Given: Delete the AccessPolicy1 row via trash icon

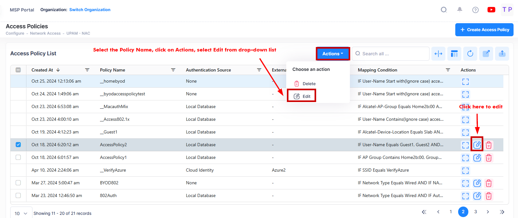Looking at the screenshot, I should click(x=489, y=158).
